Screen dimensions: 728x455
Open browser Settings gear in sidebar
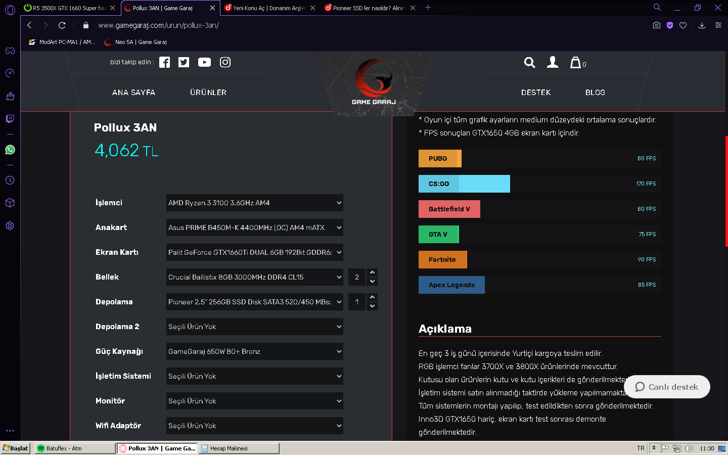click(10, 226)
